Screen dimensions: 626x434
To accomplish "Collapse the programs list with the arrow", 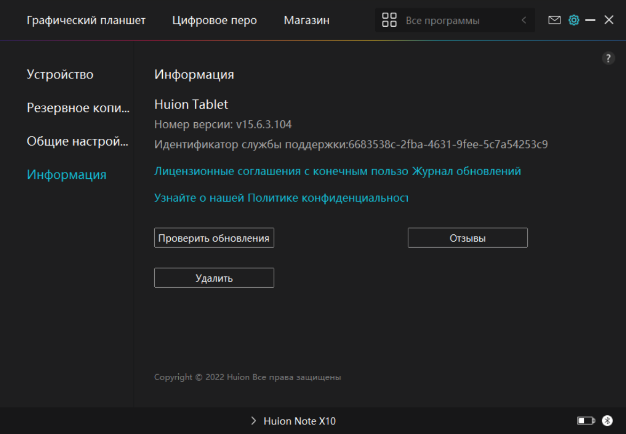I will (524, 20).
